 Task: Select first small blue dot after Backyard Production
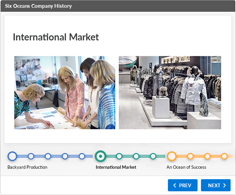tap(31, 156)
